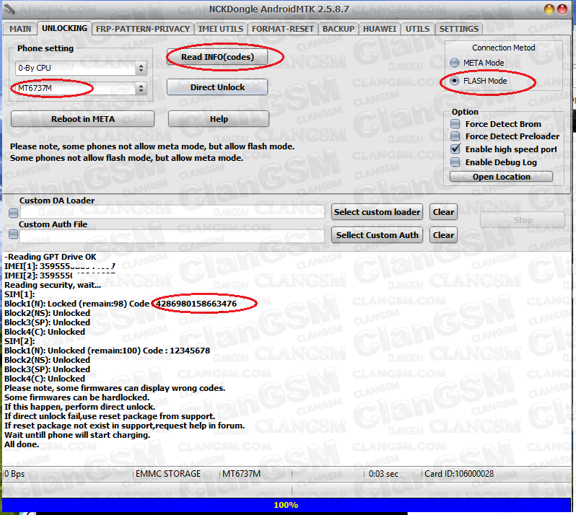Click the spinner arrows of MT6737M dropdown
This screenshot has width=576, height=515.
coord(141,88)
